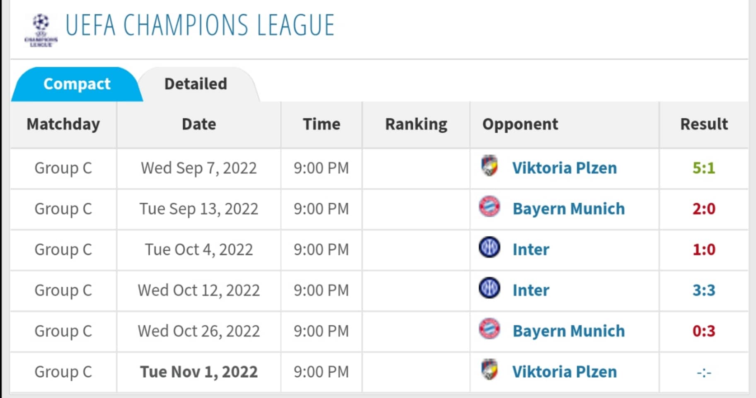
Task: Open the UEFA Champions League heading link
Action: click(200, 25)
